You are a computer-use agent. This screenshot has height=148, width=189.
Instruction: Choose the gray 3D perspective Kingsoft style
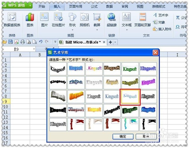pyautogui.click(x=58, y=97)
